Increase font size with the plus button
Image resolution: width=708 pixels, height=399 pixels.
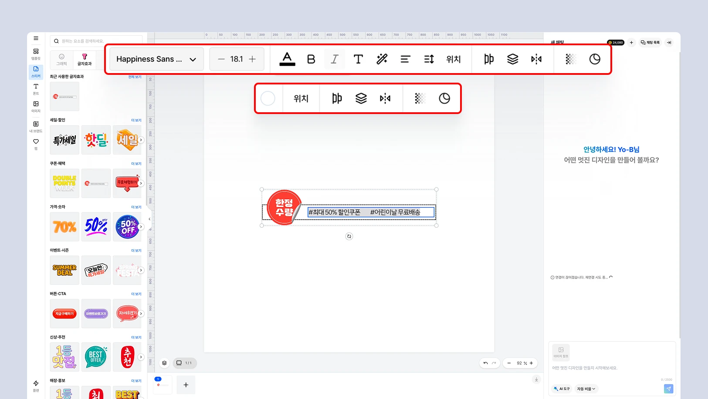coord(252,59)
